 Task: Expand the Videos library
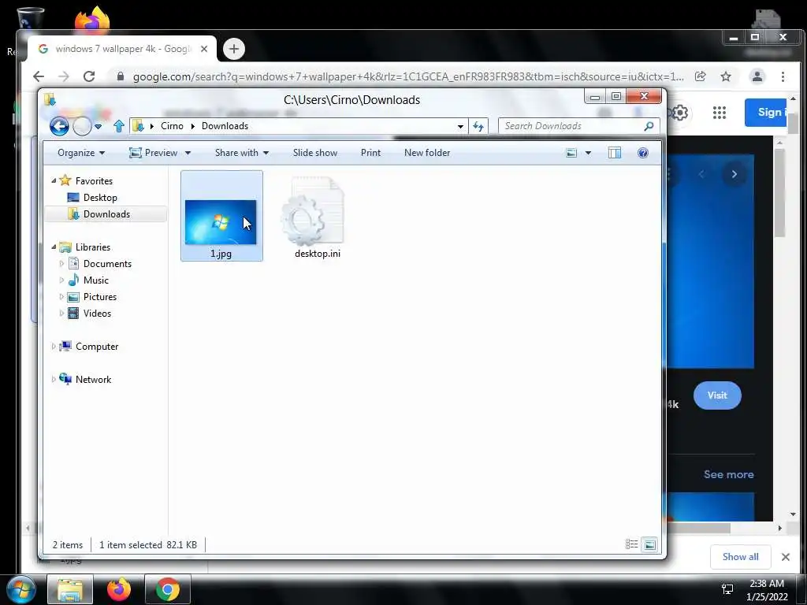[x=61, y=314]
